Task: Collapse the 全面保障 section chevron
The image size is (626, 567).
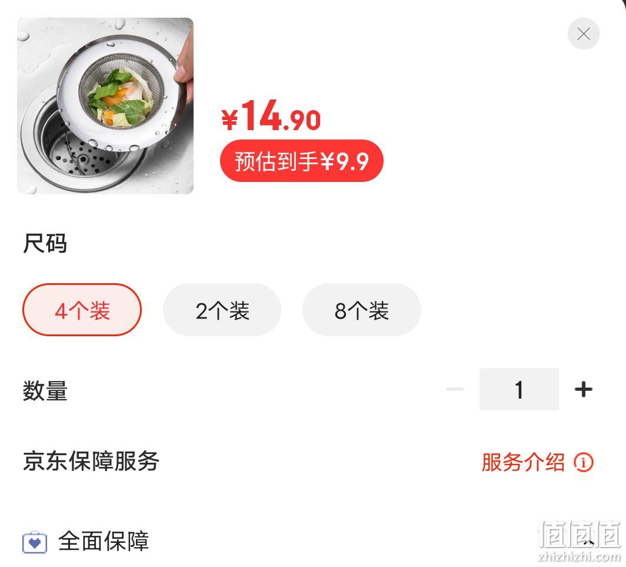Action: (589, 542)
